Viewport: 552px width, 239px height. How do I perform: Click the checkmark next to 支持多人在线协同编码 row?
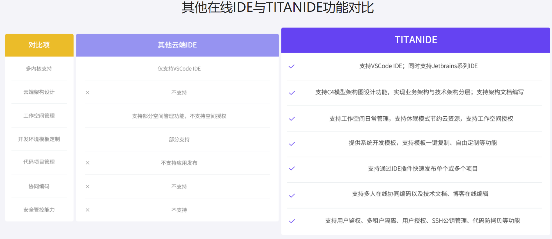click(x=292, y=196)
